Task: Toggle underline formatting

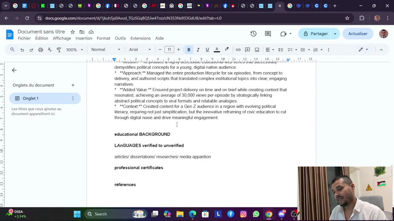Action: 207,50
